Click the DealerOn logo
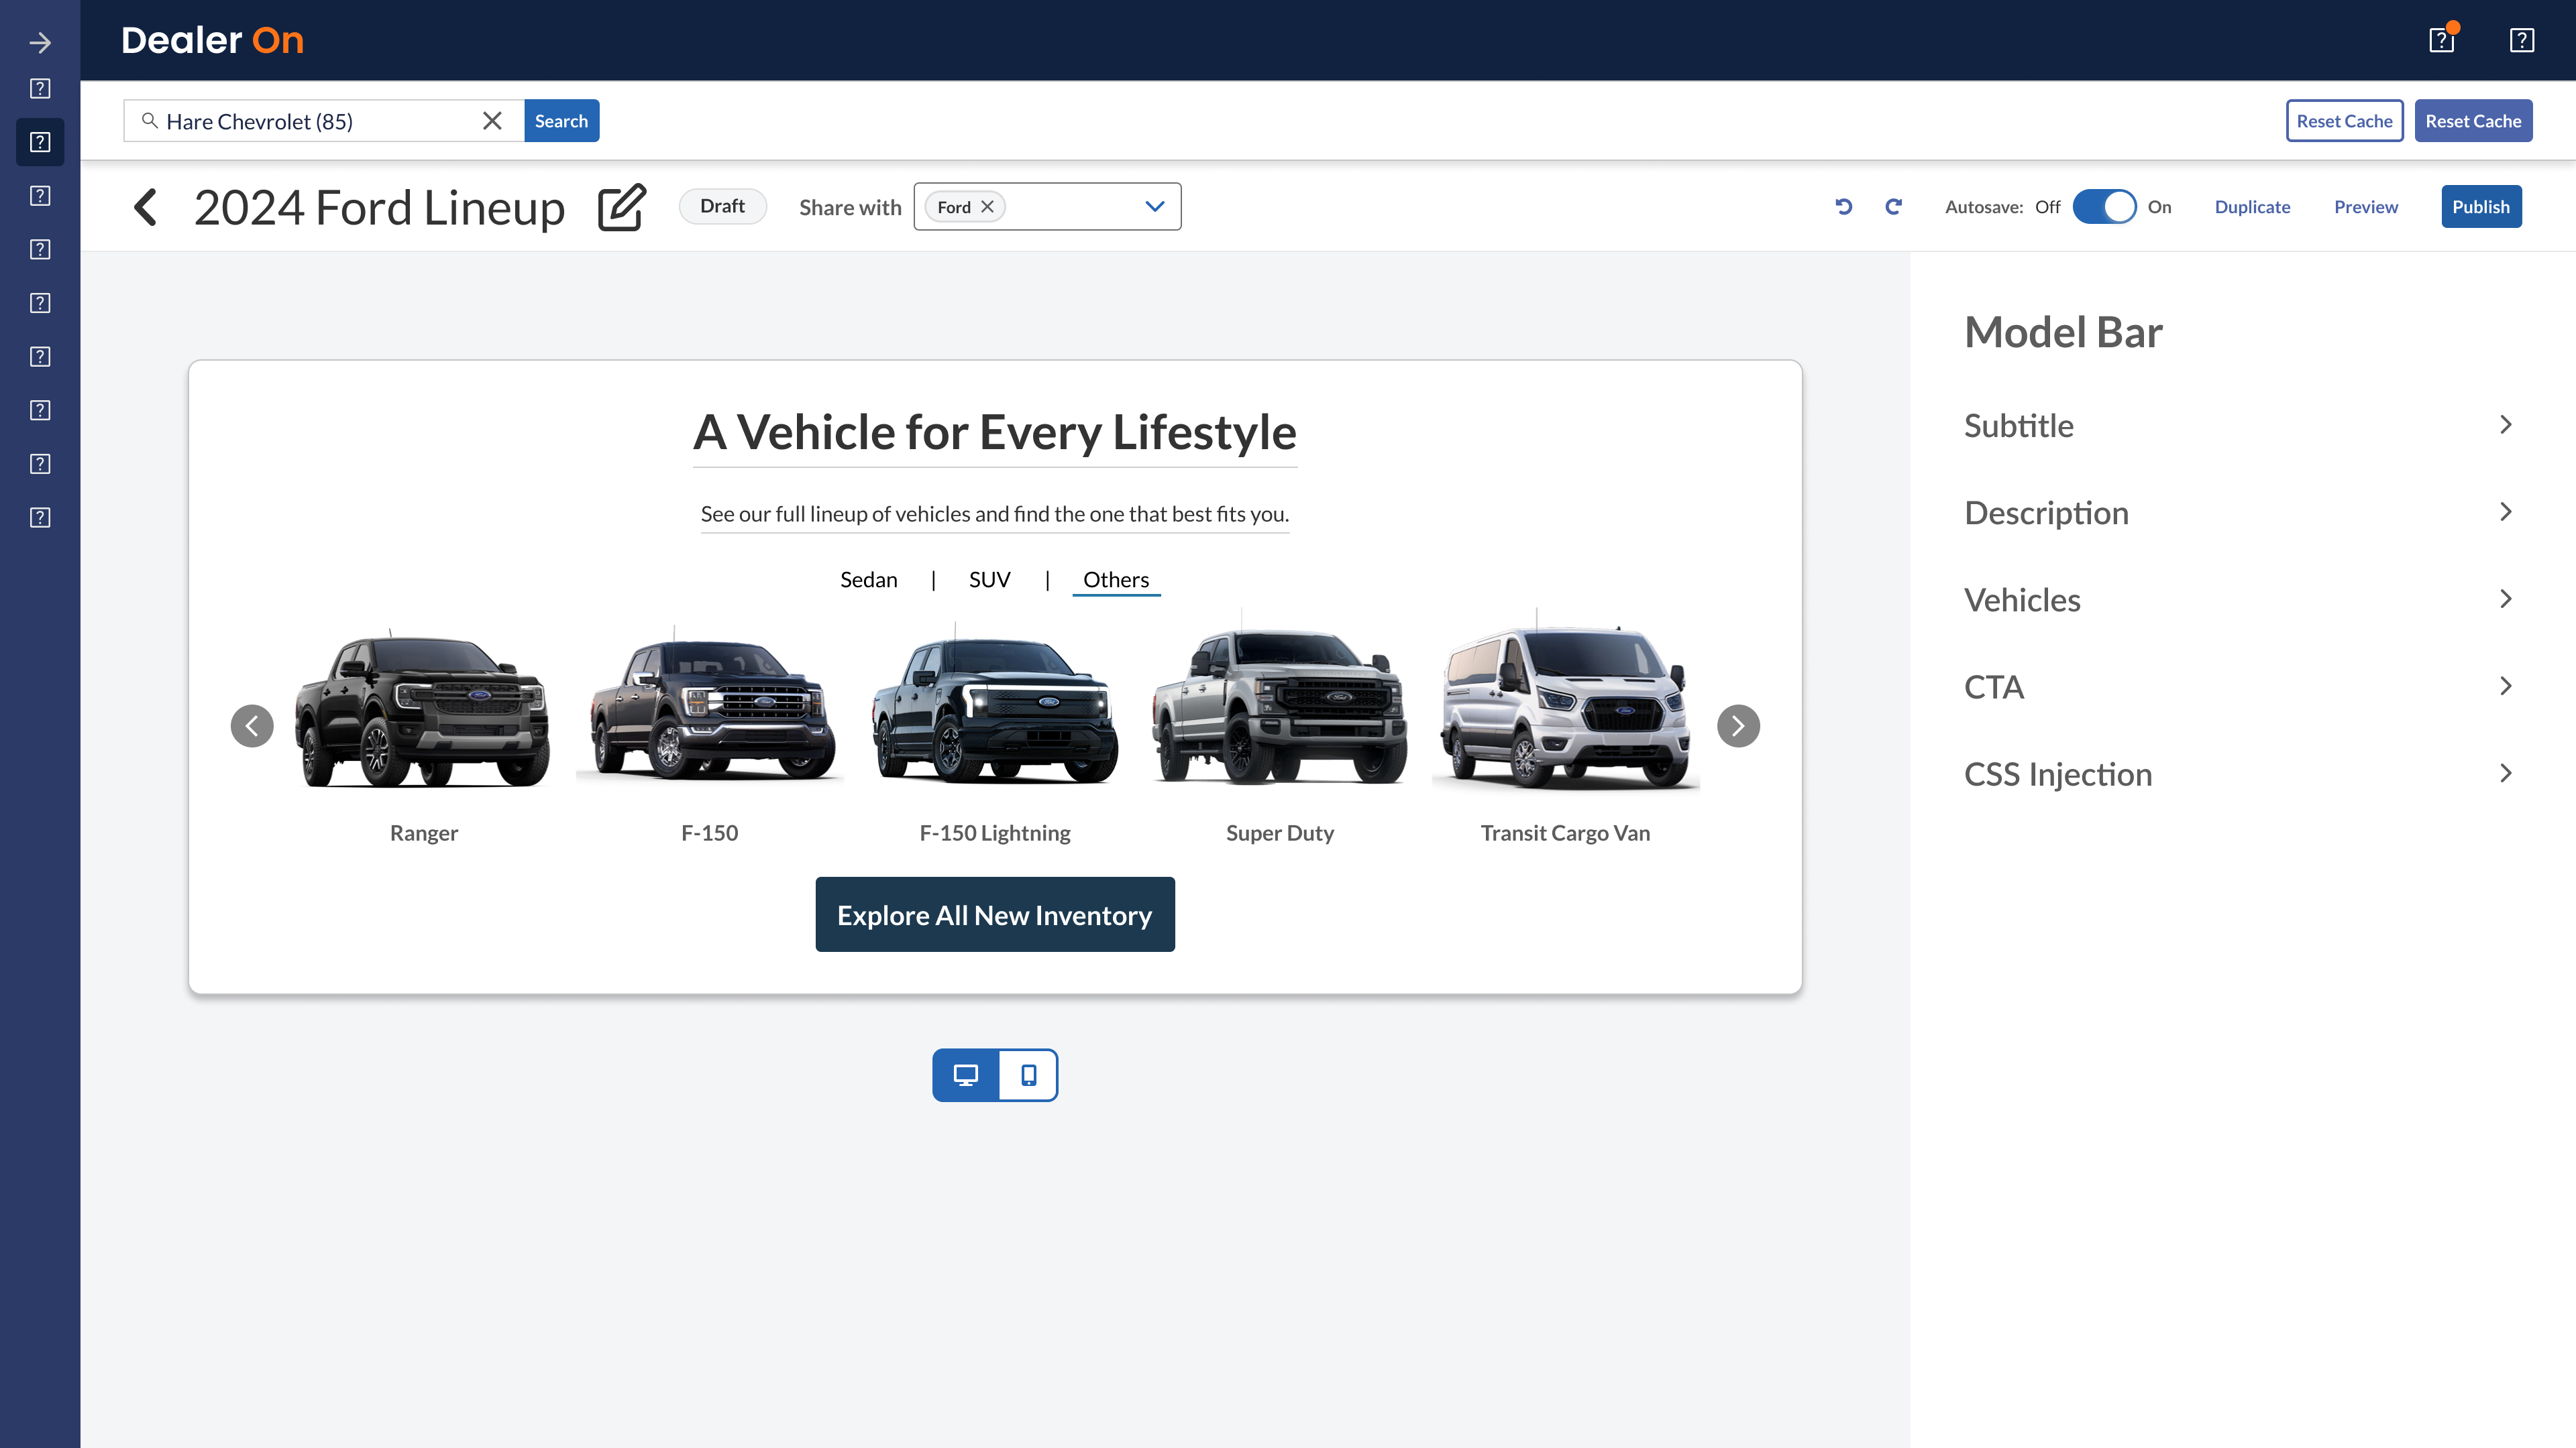 coord(212,40)
